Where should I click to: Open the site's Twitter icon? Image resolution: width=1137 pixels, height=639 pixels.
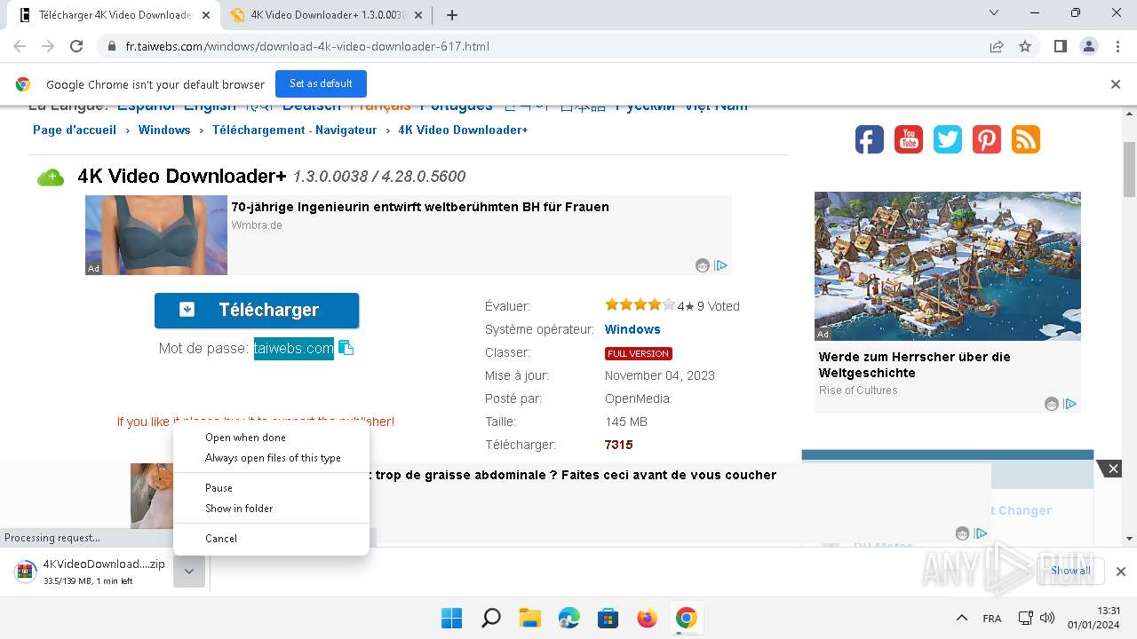948,139
